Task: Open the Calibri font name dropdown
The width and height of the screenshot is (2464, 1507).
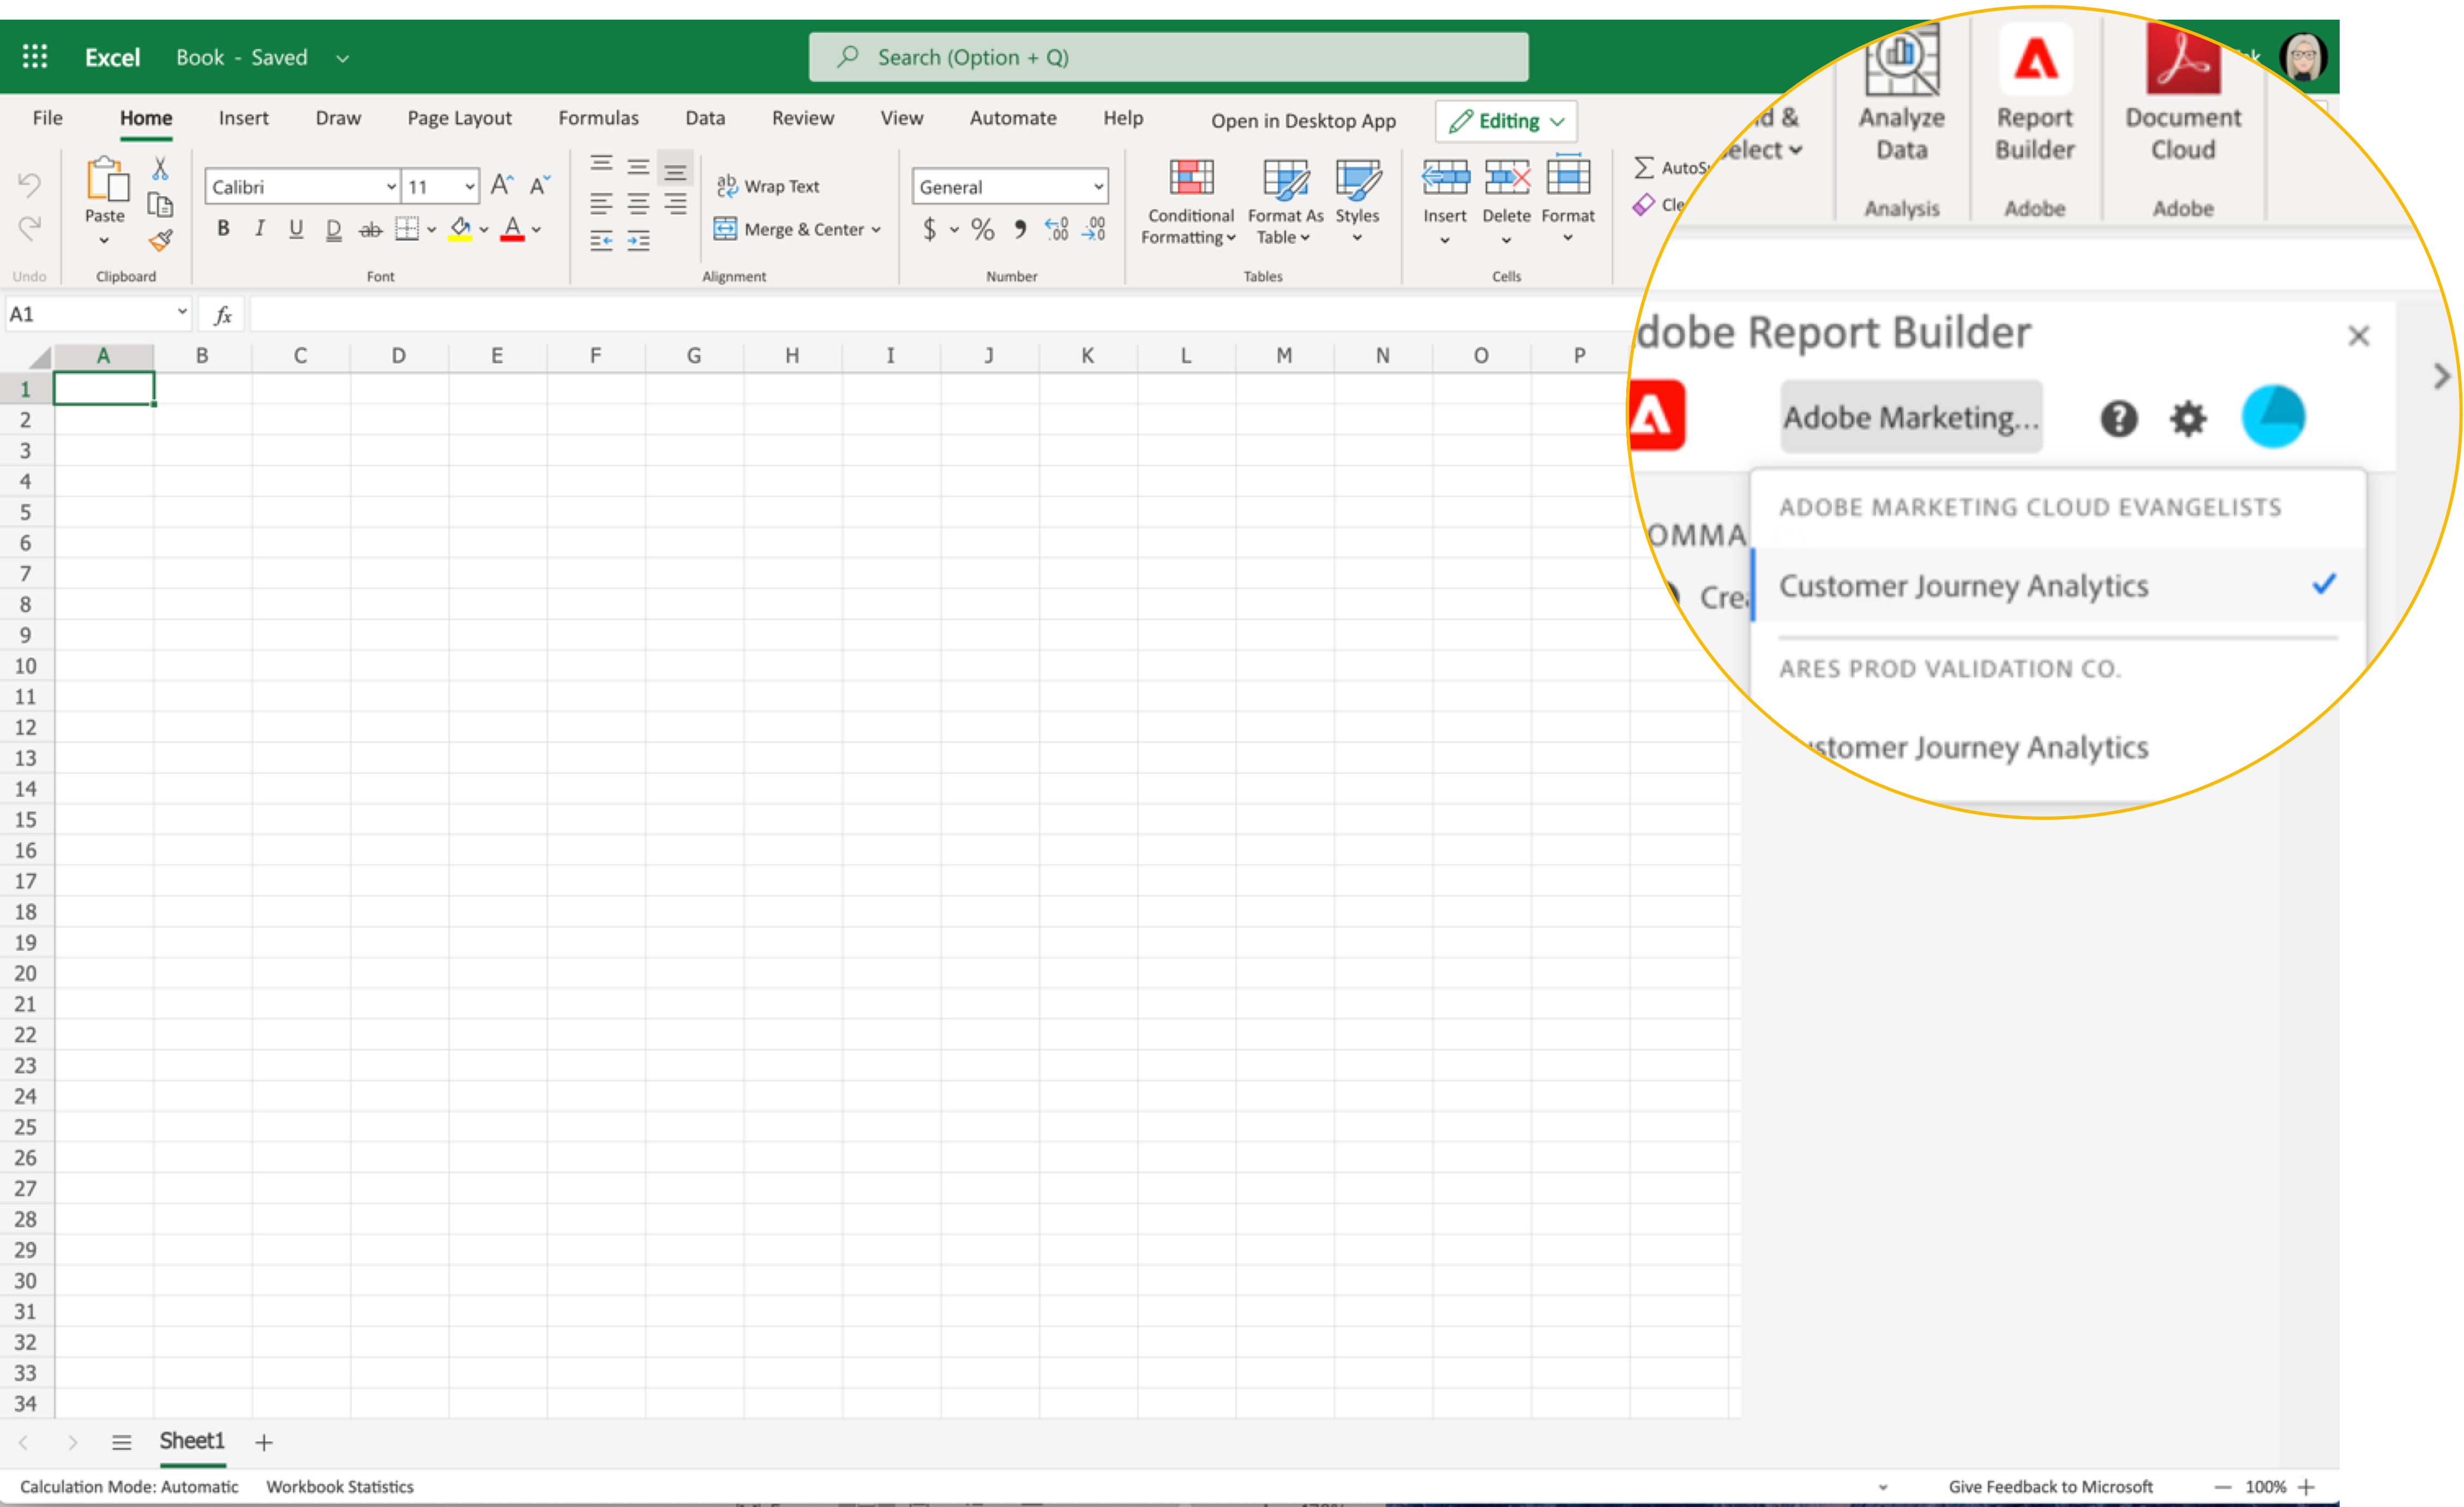Action: [x=391, y=187]
